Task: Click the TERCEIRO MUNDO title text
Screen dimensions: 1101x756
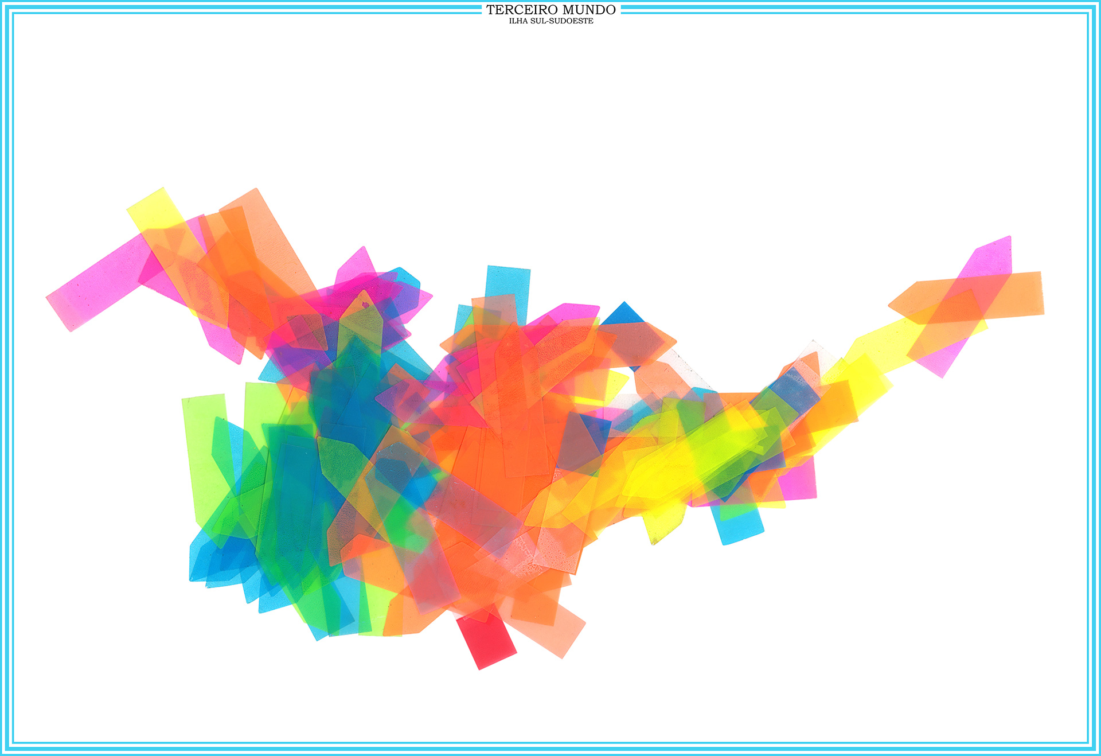Action: pyautogui.click(x=550, y=10)
